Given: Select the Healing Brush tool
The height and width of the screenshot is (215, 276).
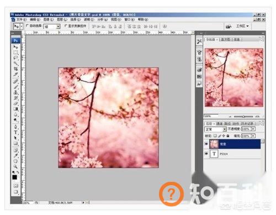Looking at the screenshot, I should [x=16, y=81].
